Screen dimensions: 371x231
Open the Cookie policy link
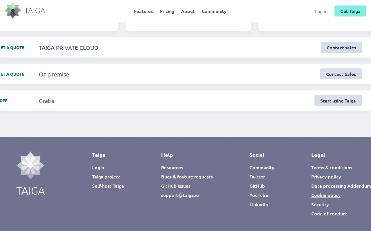pyautogui.click(x=326, y=195)
